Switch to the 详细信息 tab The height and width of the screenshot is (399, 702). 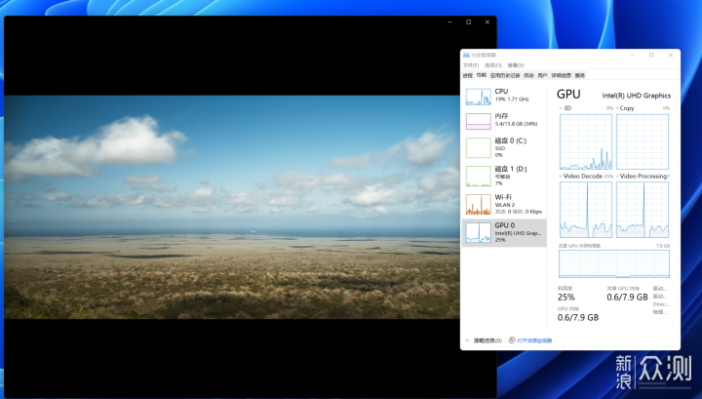[x=562, y=75]
